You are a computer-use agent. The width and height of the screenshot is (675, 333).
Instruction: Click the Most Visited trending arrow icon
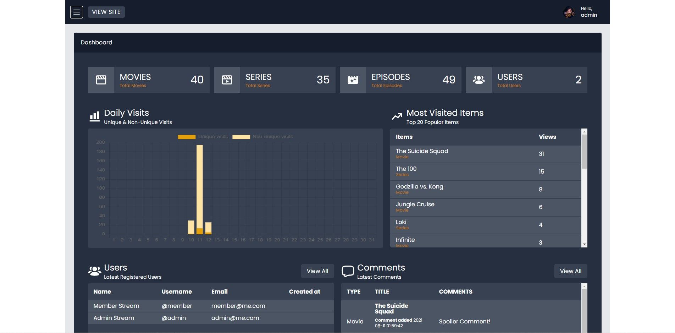[397, 116]
